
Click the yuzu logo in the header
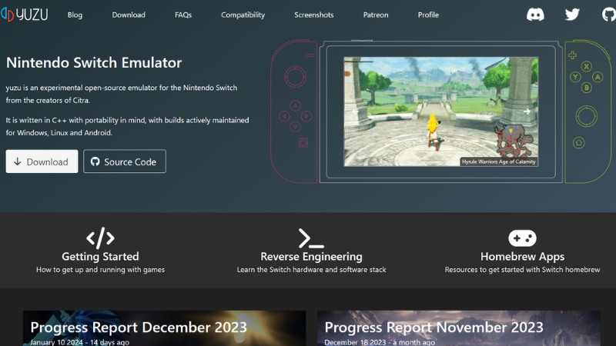(25, 15)
